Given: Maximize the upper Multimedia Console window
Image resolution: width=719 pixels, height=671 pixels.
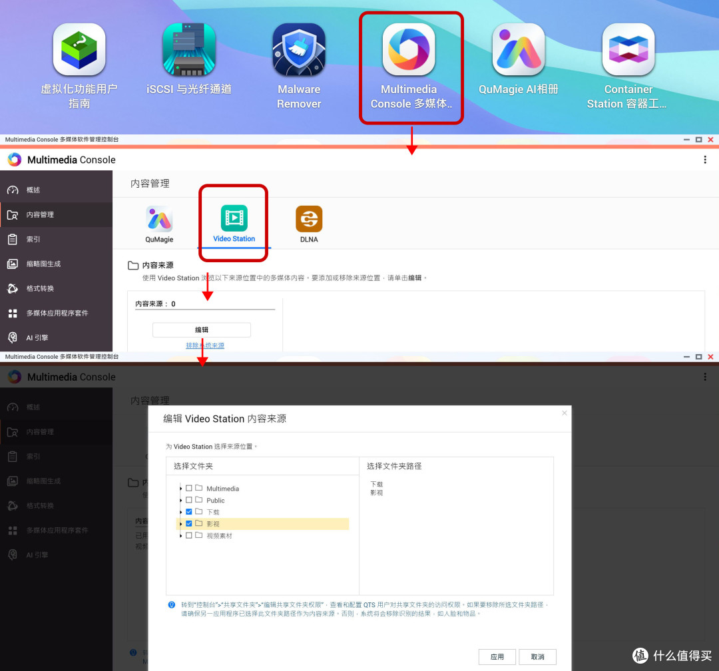Looking at the screenshot, I should pos(699,139).
